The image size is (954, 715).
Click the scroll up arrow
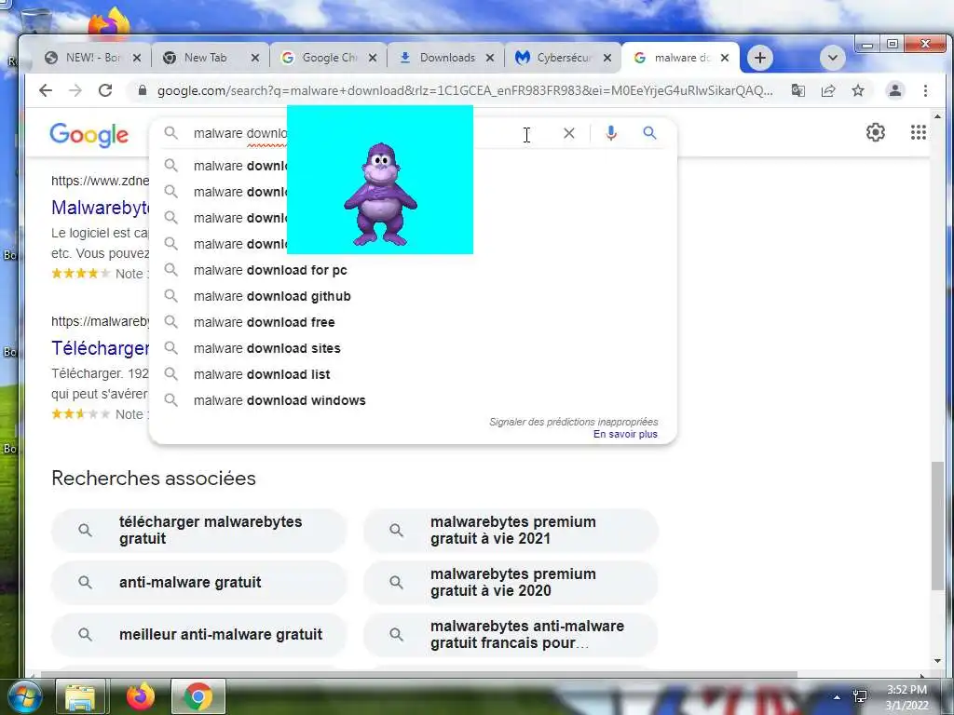(x=937, y=116)
